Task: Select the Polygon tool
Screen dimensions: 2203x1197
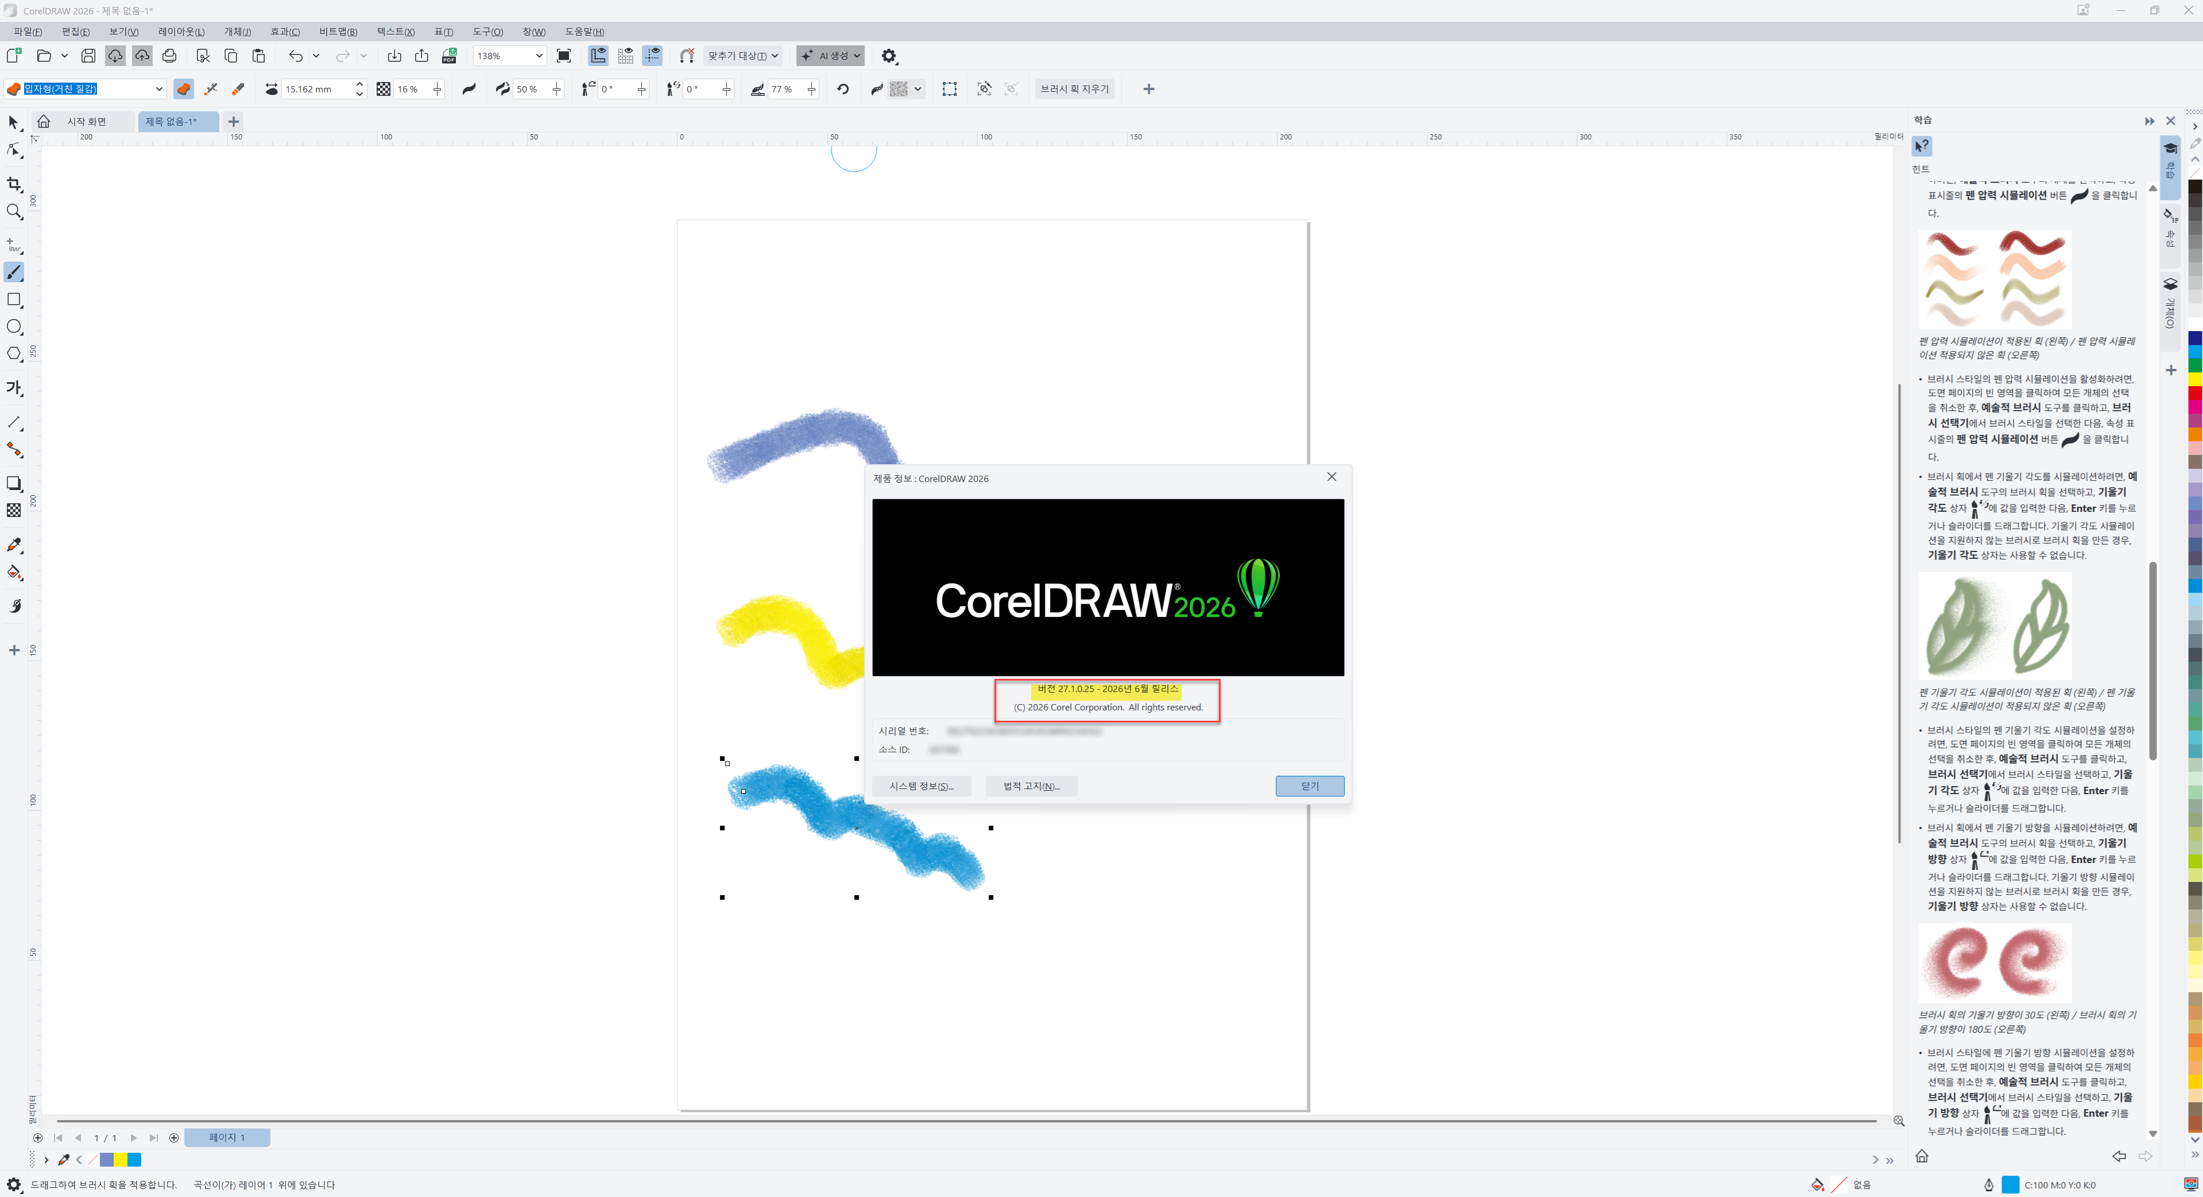Action: point(14,354)
